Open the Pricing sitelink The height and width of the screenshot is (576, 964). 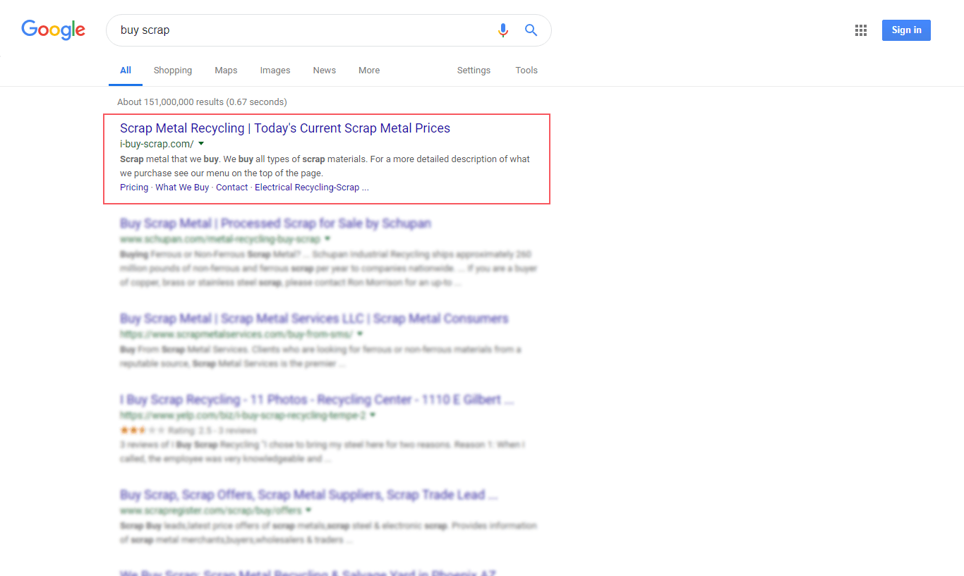pyautogui.click(x=134, y=188)
